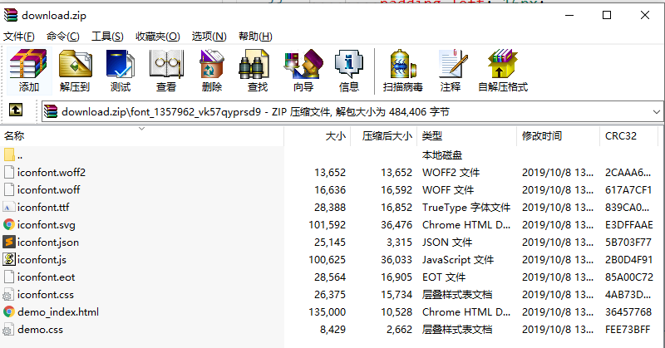Select file name iconfont.woff2

click(52, 172)
